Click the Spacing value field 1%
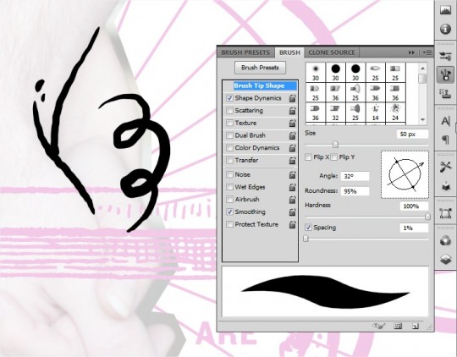 pyautogui.click(x=414, y=228)
